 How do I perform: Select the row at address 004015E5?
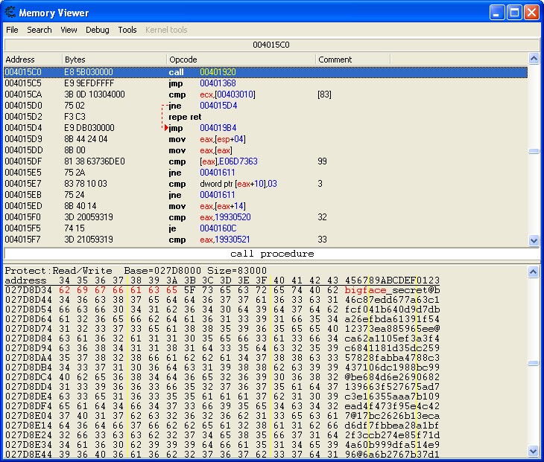266,173
